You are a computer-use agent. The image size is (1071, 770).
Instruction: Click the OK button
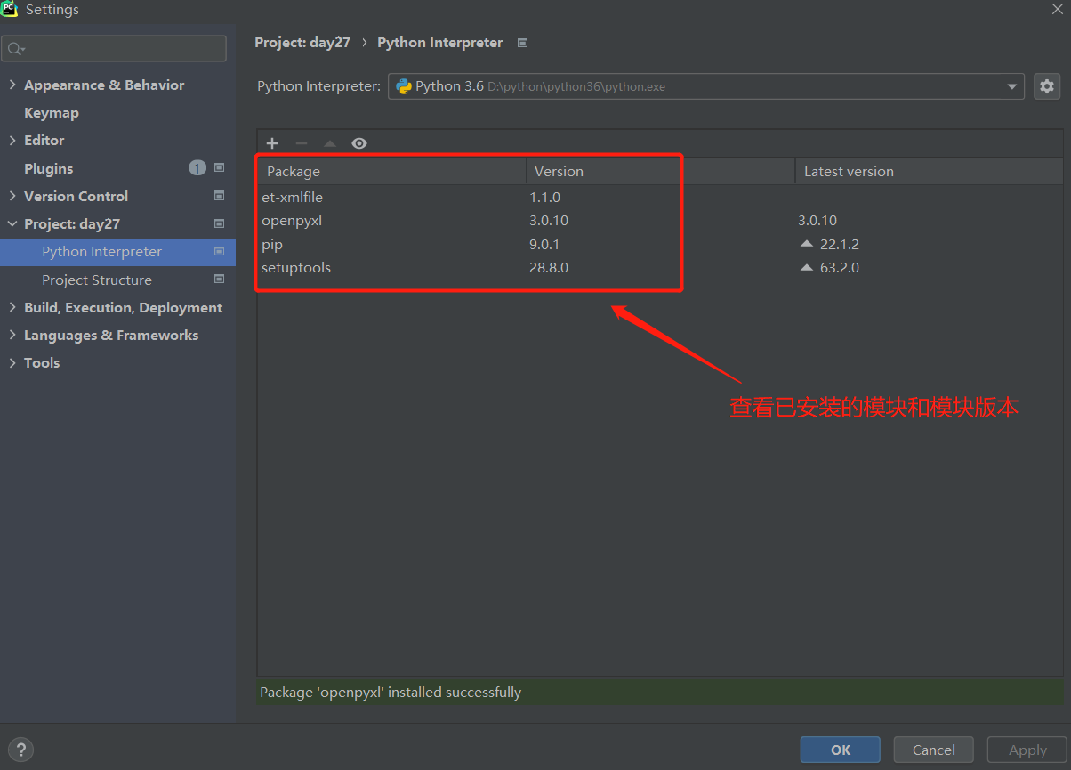[841, 750]
